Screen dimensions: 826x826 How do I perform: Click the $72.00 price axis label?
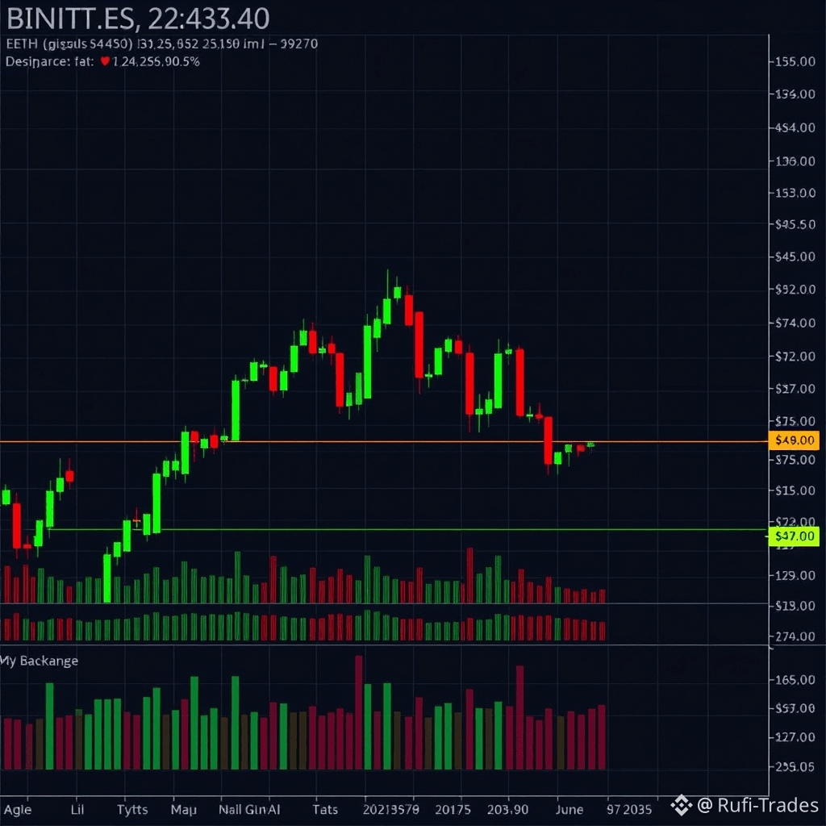click(x=795, y=356)
